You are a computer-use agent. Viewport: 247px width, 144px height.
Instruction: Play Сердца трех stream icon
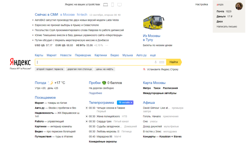87,121
